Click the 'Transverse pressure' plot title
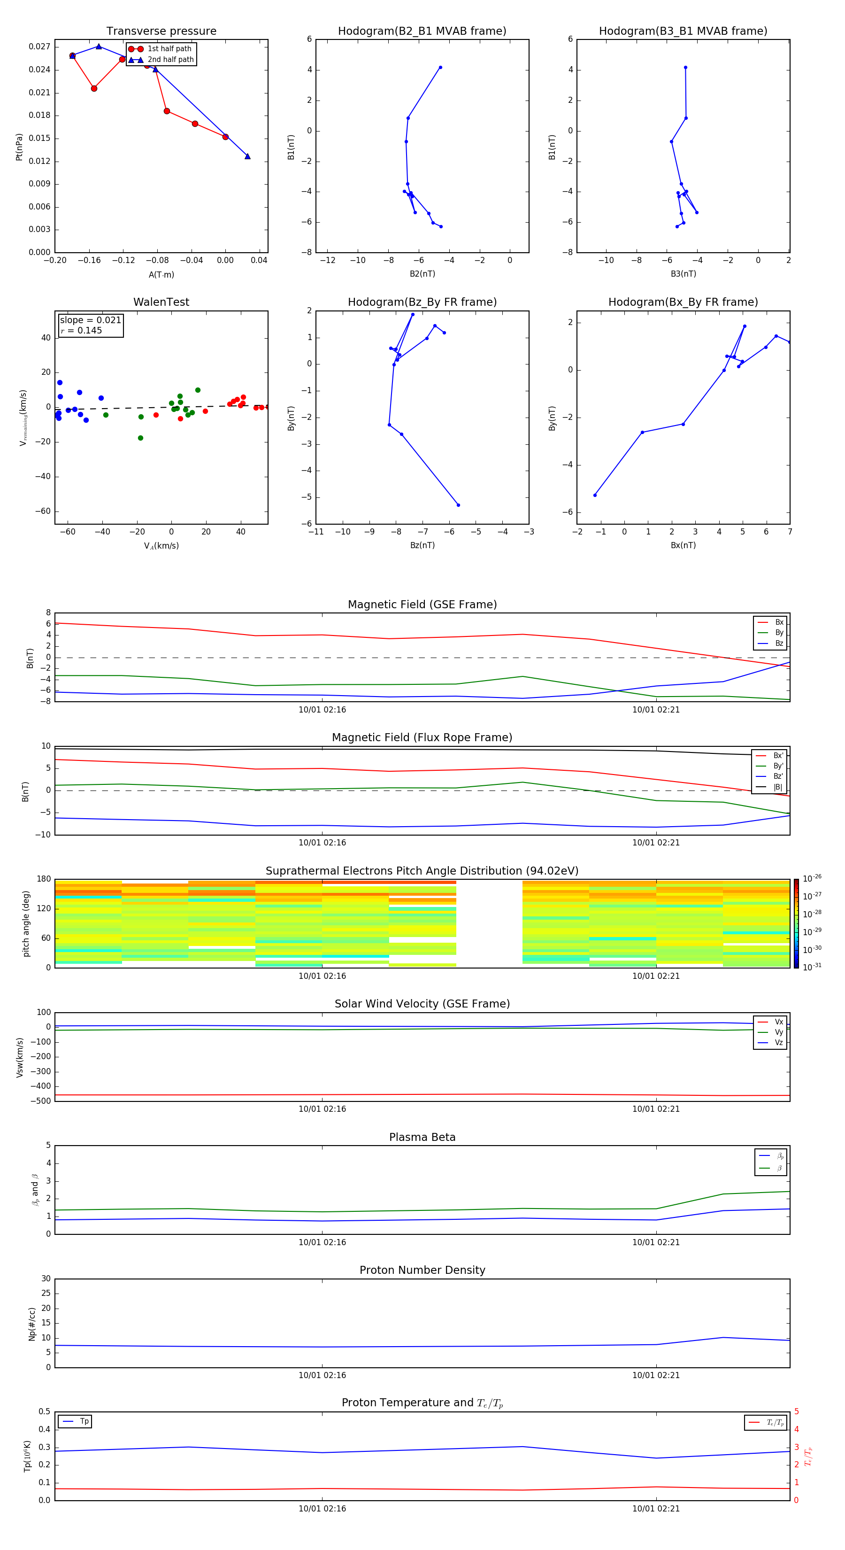The image size is (845, 1550). [161, 31]
